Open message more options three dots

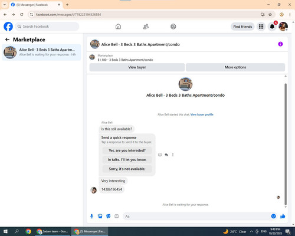pos(173,155)
